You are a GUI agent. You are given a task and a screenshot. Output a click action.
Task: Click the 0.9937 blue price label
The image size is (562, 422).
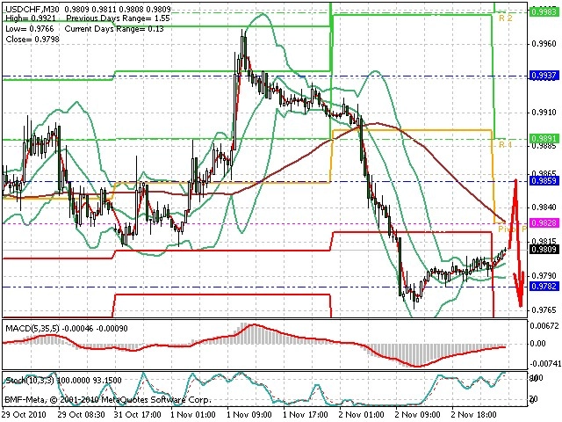[x=544, y=76]
